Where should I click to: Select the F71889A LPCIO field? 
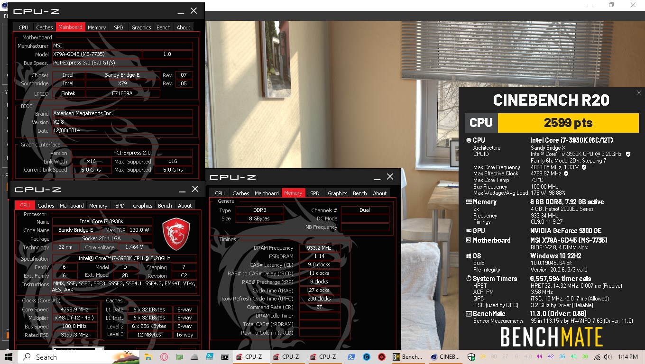[122, 93]
